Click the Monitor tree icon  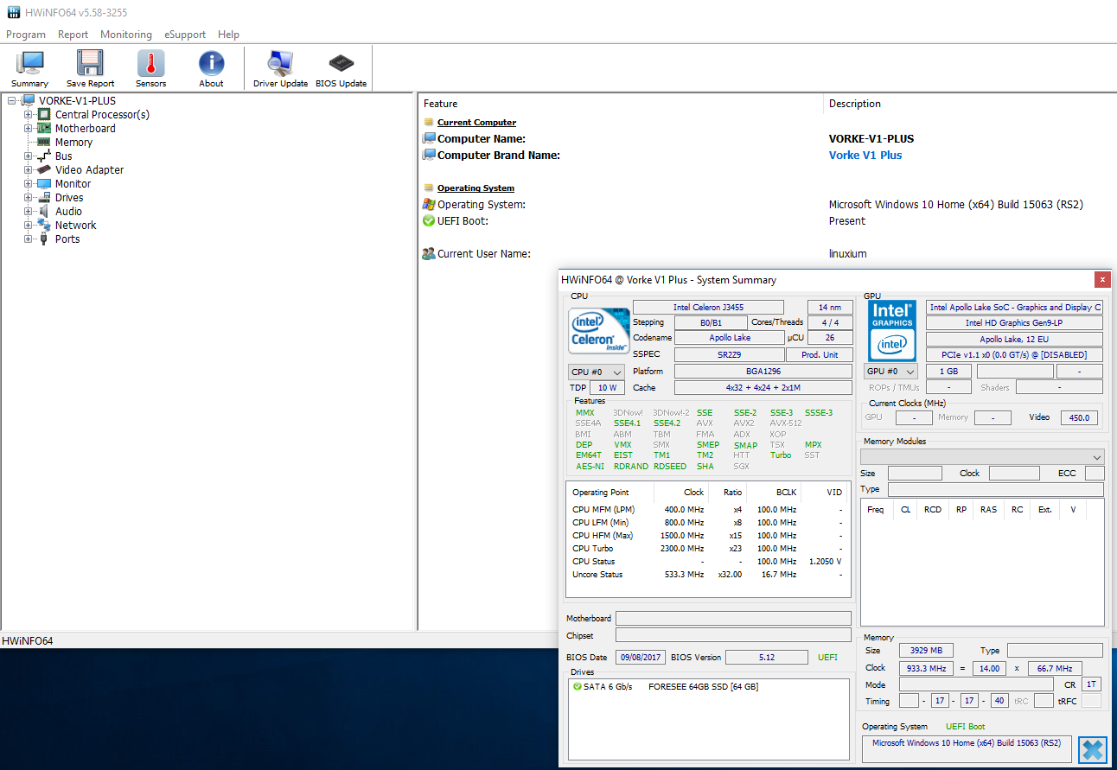tap(43, 183)
